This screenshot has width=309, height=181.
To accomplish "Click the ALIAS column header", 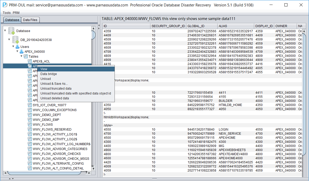I will point(236,26).
